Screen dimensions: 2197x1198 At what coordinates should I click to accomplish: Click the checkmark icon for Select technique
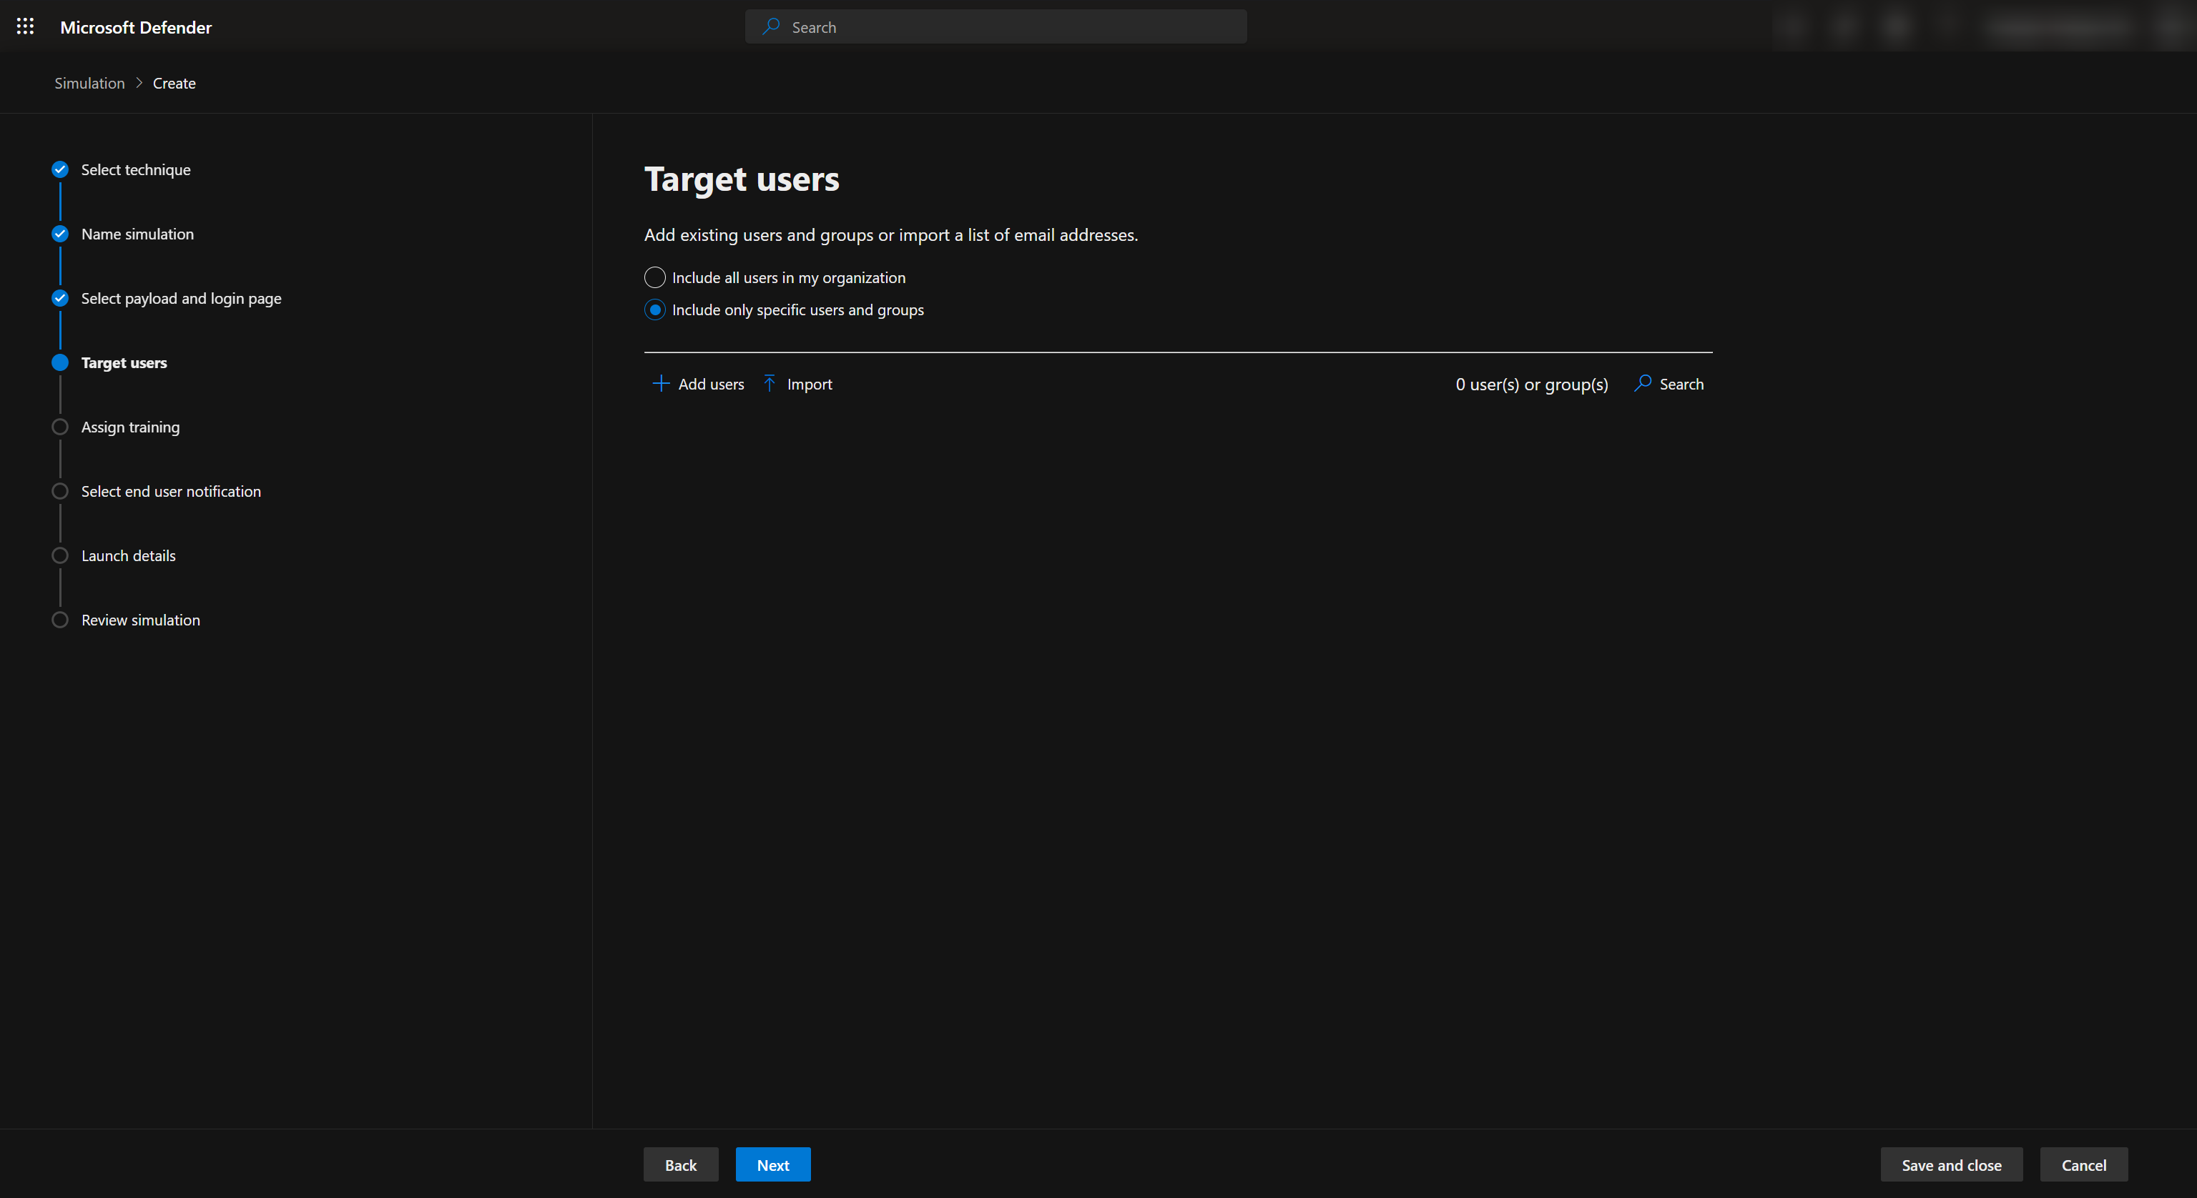pos(59,169)
